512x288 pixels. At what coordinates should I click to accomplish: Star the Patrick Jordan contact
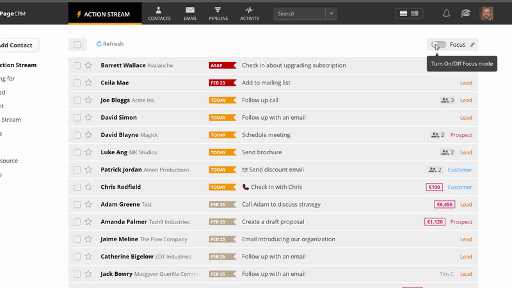(88, 170)
